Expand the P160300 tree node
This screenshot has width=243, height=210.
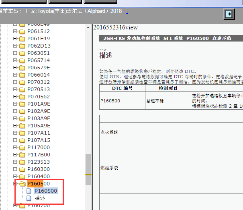click(x=15, y=169)
